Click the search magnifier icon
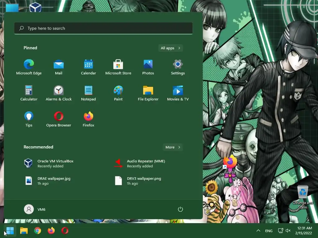The image size is (318, 238). pyautogui.click(x=21, y=28)
